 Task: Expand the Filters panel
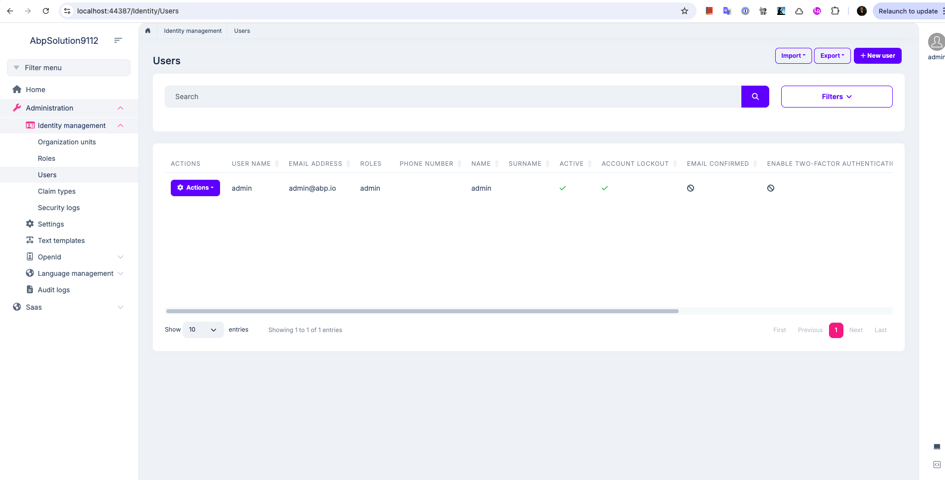pyautogui.click(x=836, y=97)
